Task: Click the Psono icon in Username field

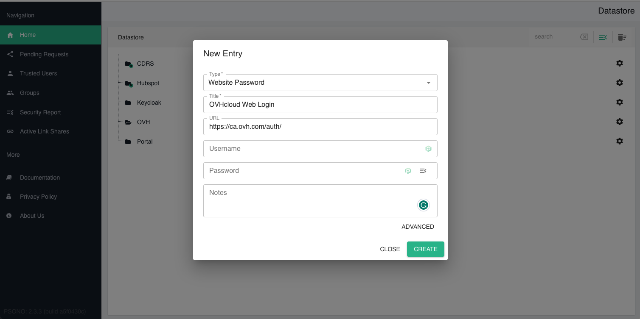Action: point(428,149)
